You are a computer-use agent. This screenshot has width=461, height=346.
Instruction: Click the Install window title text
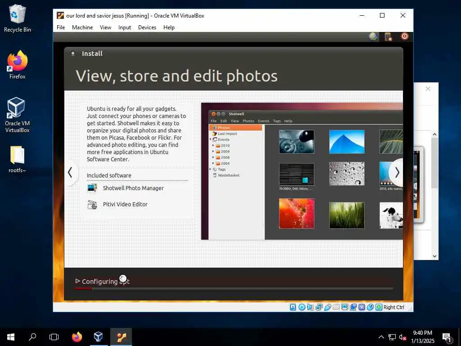[92, 54]
